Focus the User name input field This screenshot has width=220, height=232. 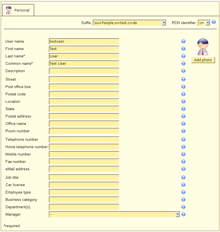[x=84, y=41]
